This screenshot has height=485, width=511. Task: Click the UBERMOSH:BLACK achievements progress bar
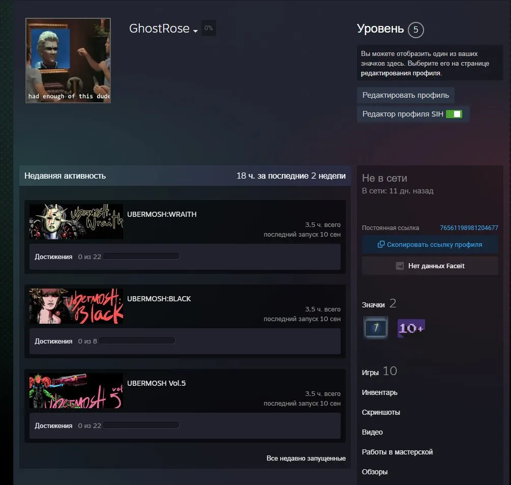[137, 341]
